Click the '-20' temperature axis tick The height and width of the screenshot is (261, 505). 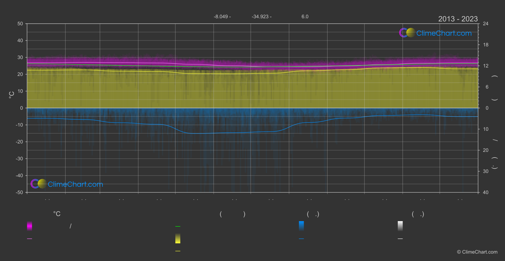click(20, 142)
